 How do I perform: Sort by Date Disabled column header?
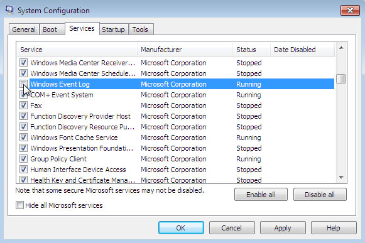coord(302,50)
